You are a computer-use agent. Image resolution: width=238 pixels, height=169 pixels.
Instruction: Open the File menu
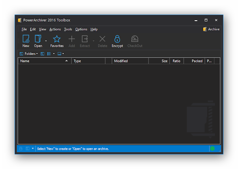pos(24,29)
